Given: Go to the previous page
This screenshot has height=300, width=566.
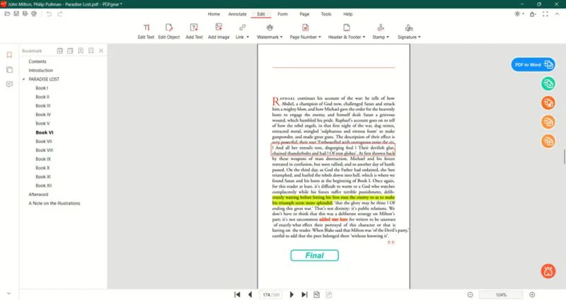Looking at the screenshot, I should 250,294.
